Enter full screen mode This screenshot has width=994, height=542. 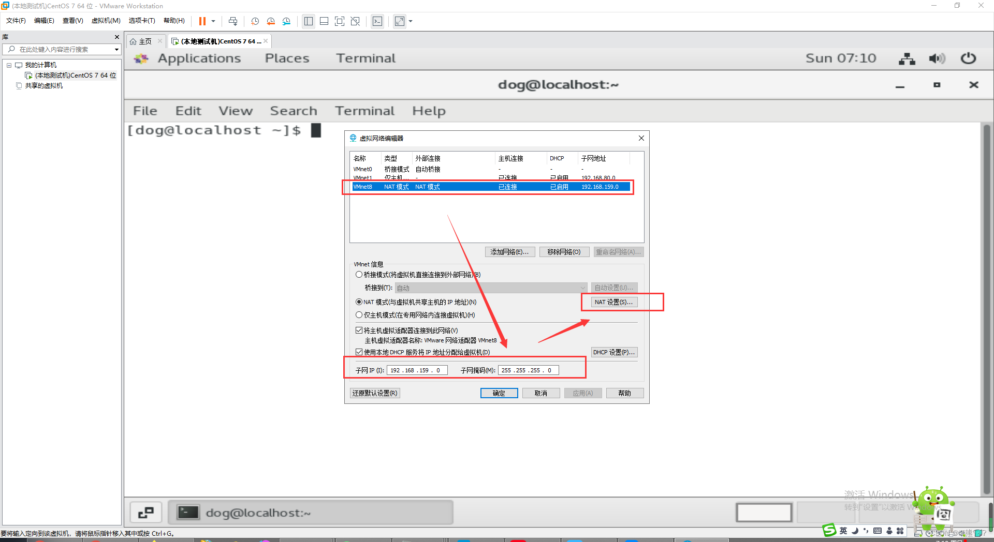pos(340,21)
